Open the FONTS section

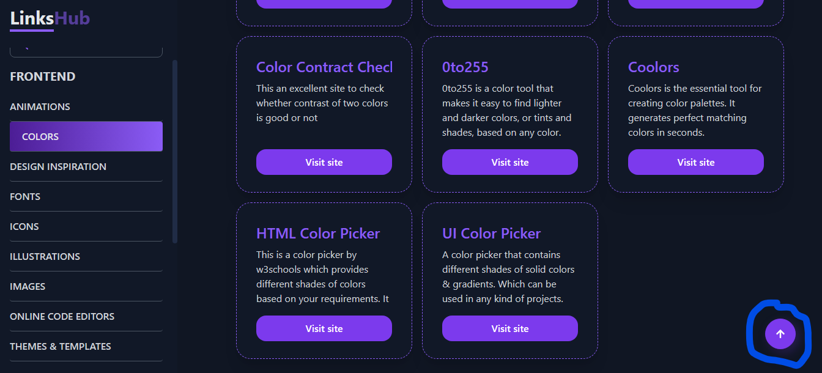[x=25, y=196]
